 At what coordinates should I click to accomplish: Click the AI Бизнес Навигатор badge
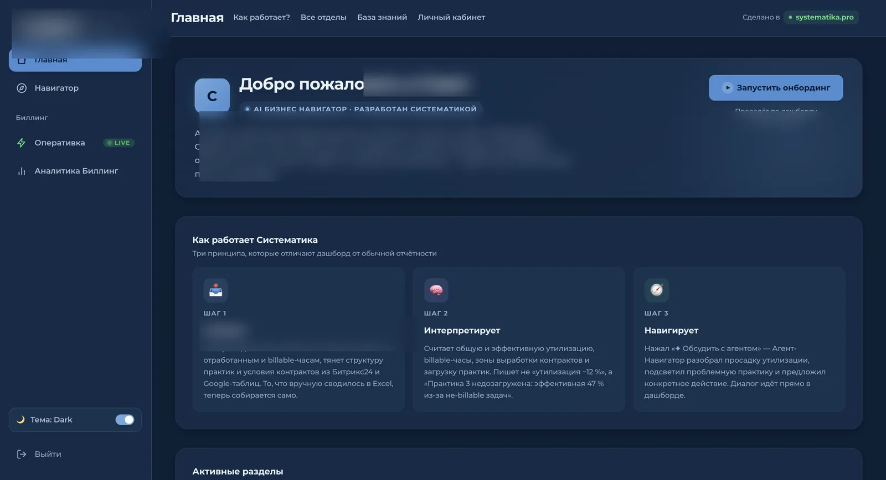click(361, 109)
